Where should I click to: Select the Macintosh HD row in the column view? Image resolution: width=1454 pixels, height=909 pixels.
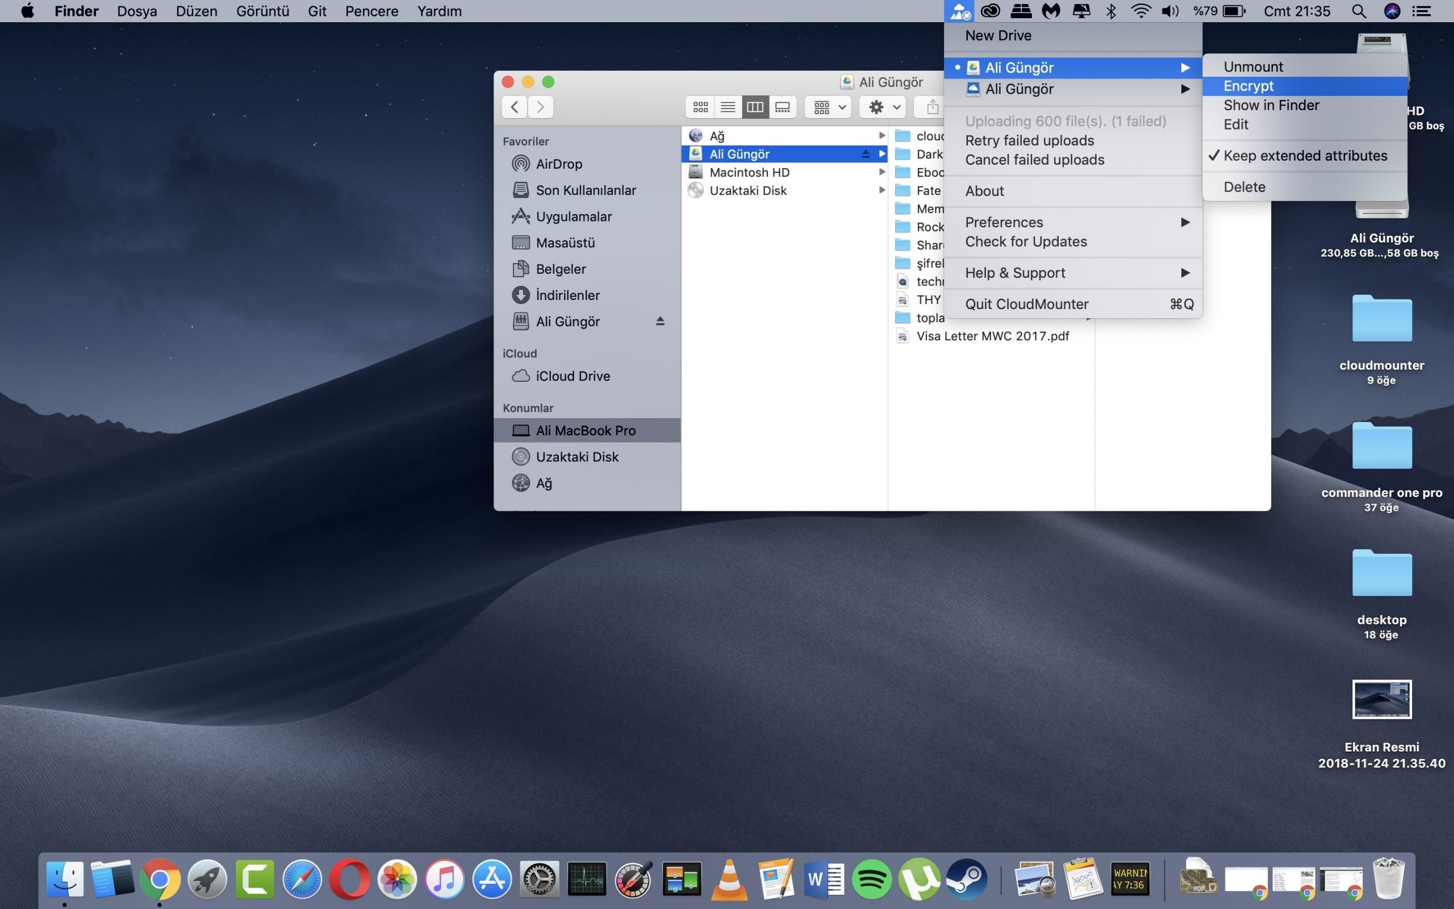click(x=749, y=173)
